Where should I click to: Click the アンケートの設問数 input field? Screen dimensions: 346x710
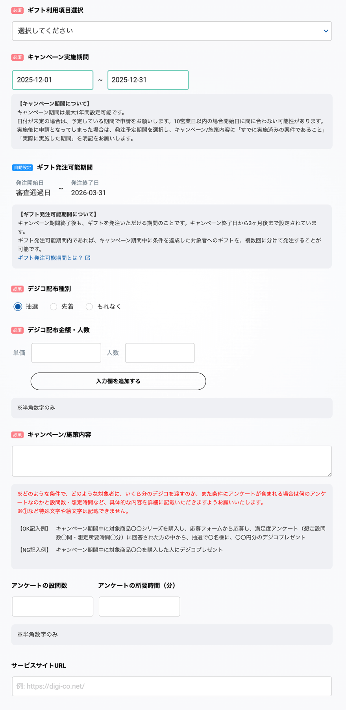(x=53, y=607)
